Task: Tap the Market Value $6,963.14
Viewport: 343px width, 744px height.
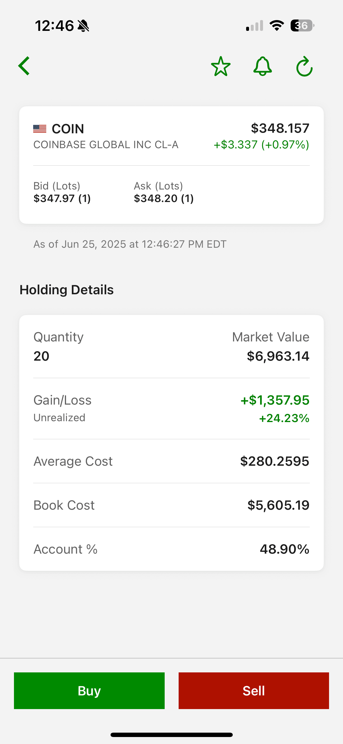Action: [x=278, y=356]
